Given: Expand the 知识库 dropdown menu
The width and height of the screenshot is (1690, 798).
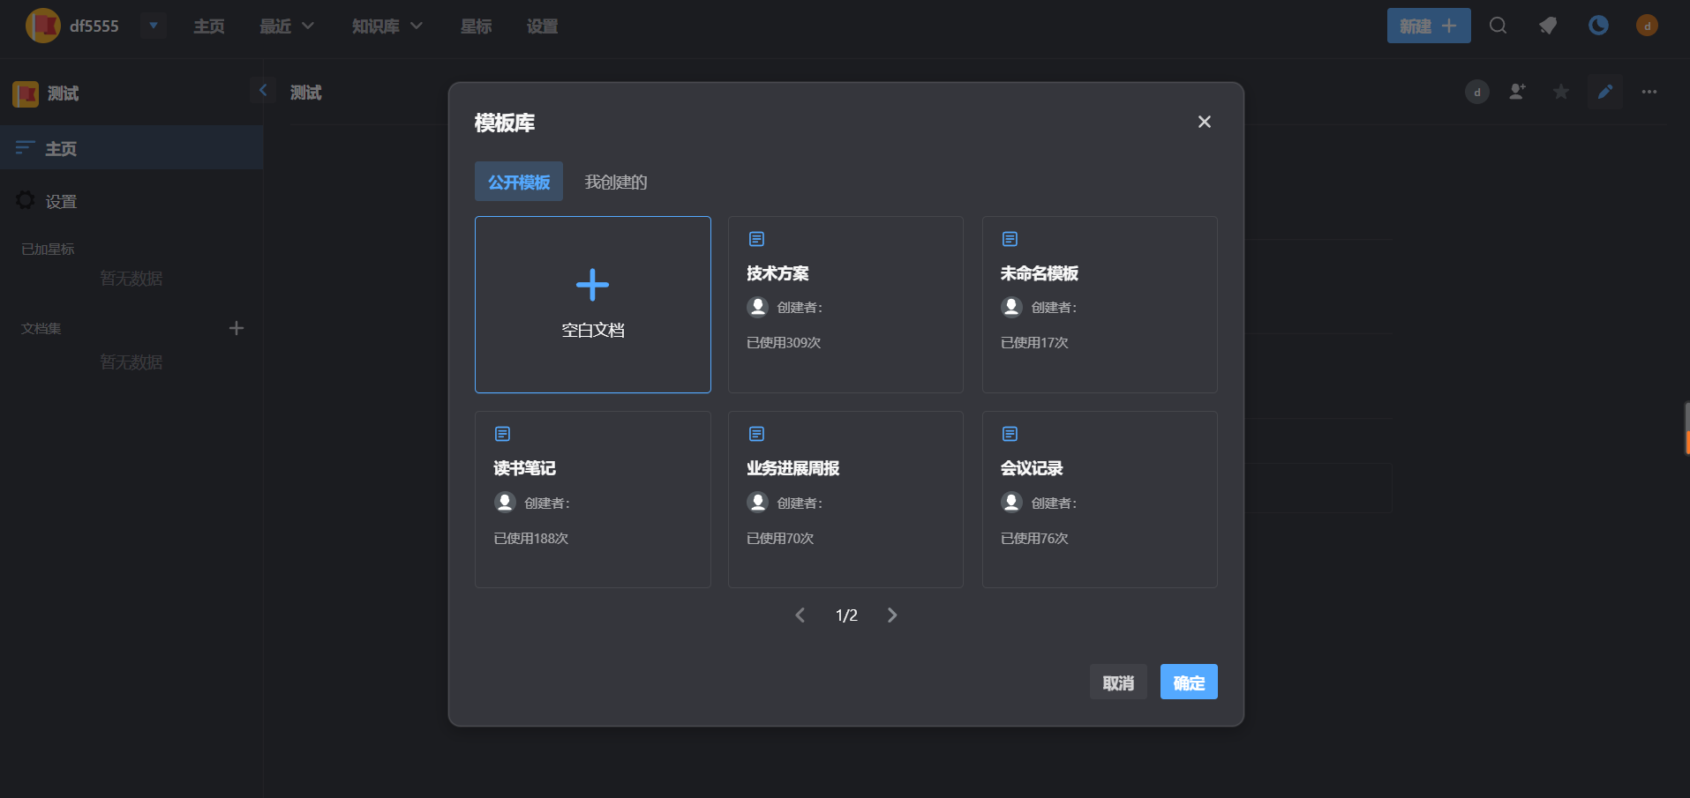Looking at the screenshot, I should (x=387, y=26).
